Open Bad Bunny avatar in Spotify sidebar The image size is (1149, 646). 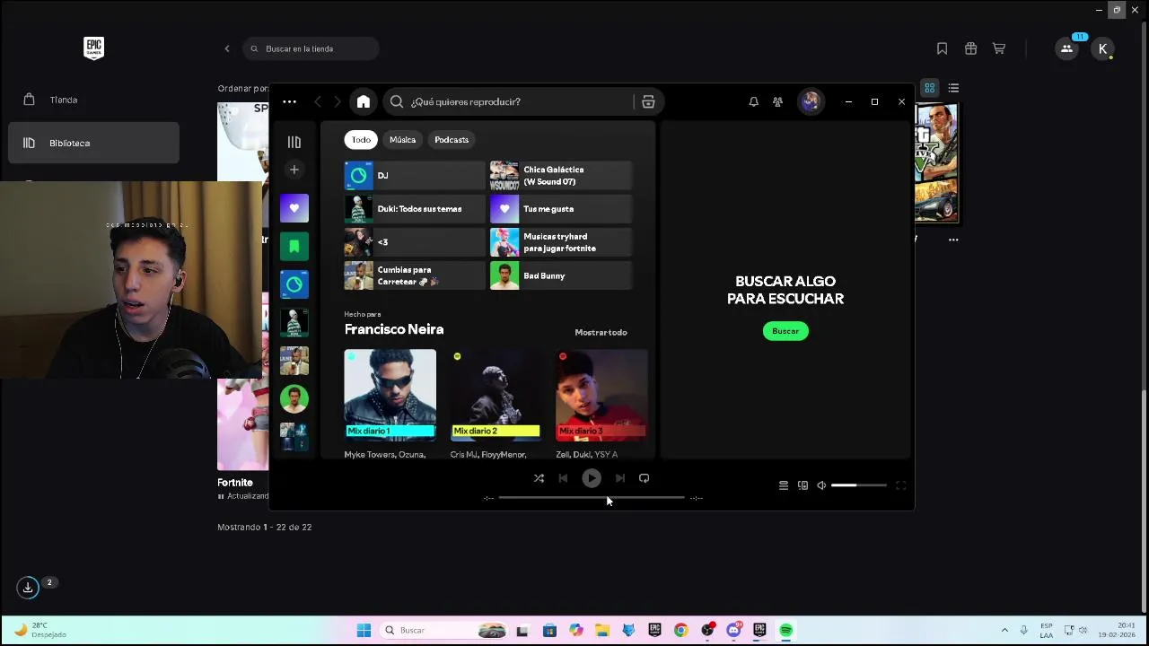pos(294,398)
